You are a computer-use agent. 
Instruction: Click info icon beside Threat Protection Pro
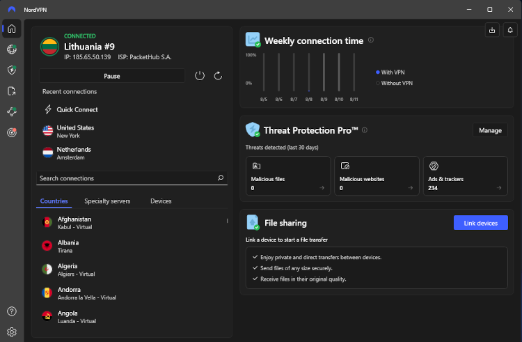click(x=365, y=130)
